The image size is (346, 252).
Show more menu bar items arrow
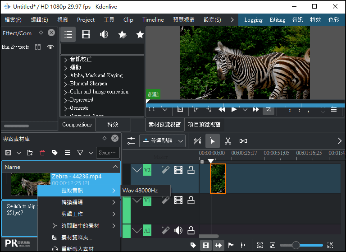pyautogui.click(x=232, y=20)
